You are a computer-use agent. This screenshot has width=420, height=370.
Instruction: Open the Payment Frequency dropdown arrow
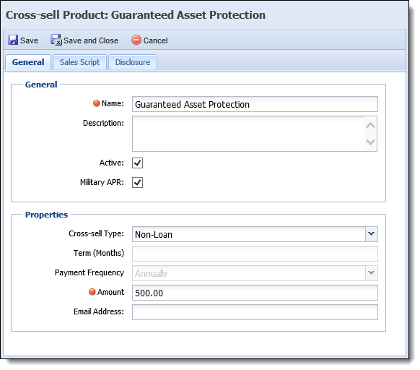pyautogui.click(x=372, y=273)
